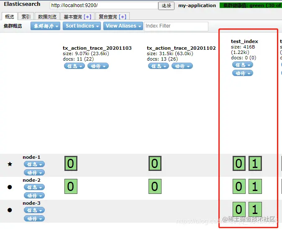Click the tx_action_trace_20201103 index name
Screen dimensions: 282x229
[97, 48]
